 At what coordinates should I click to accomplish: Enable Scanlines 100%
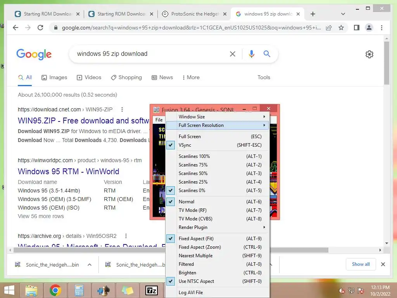pyautogui.click(x=217, y=156)
